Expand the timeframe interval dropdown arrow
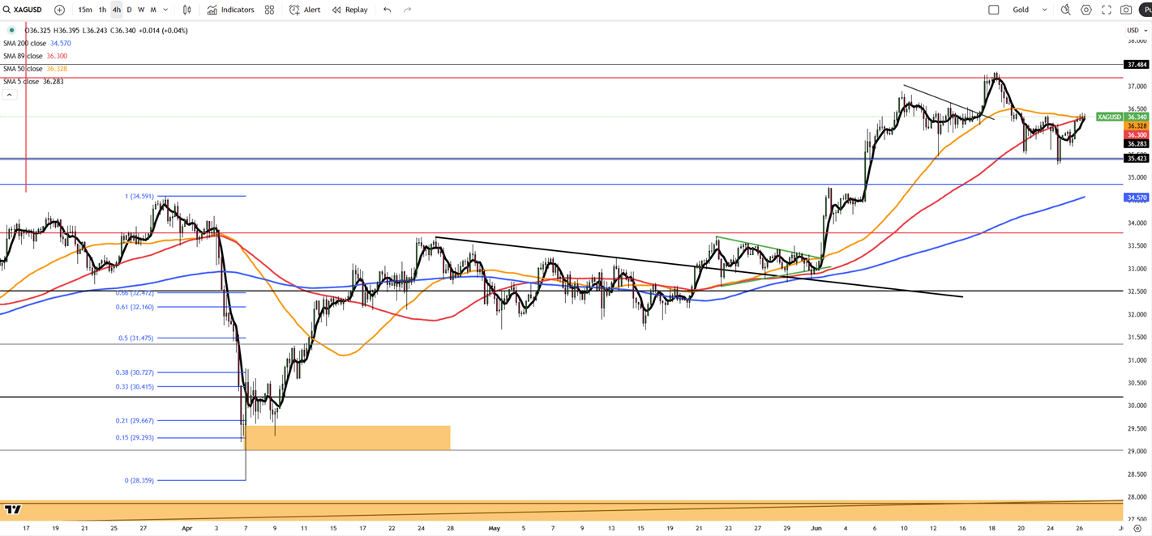Image resolution: width=1152 pixels, height=536 pixels. [x=166, y=10]
